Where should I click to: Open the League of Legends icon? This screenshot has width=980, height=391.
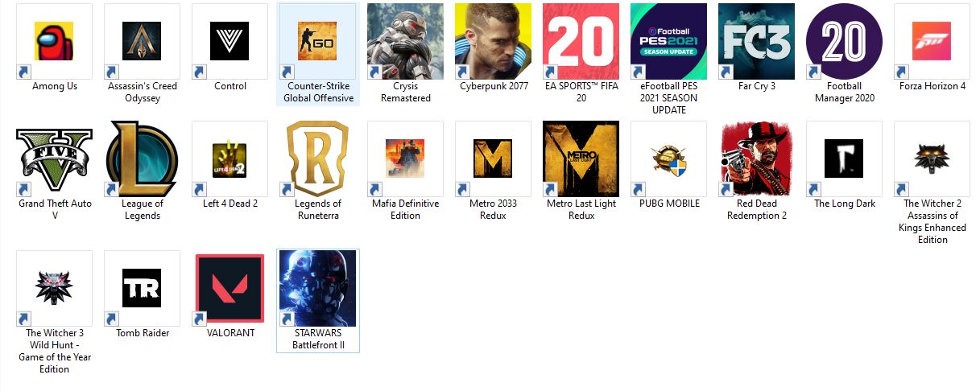[142, 158]
